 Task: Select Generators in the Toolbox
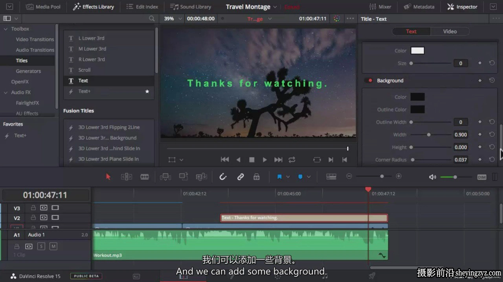click(28, 71)
